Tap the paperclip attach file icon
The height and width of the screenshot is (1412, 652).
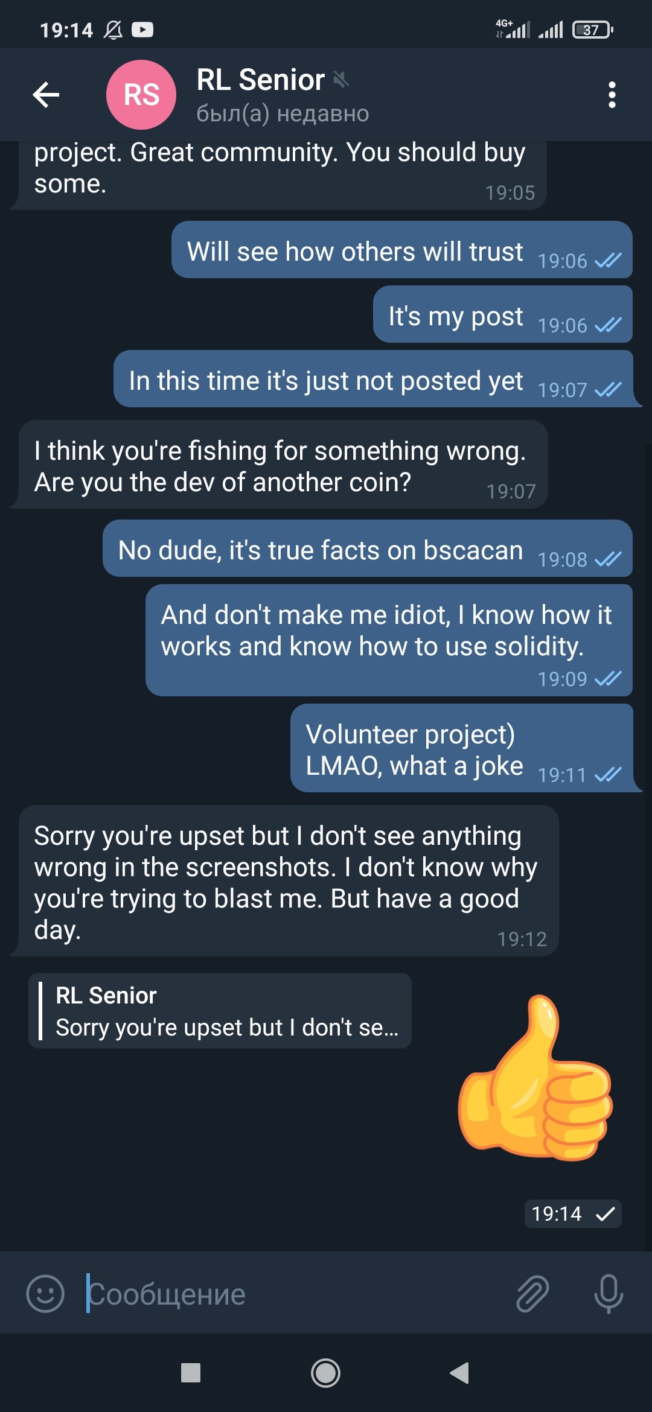(532, 1294)
